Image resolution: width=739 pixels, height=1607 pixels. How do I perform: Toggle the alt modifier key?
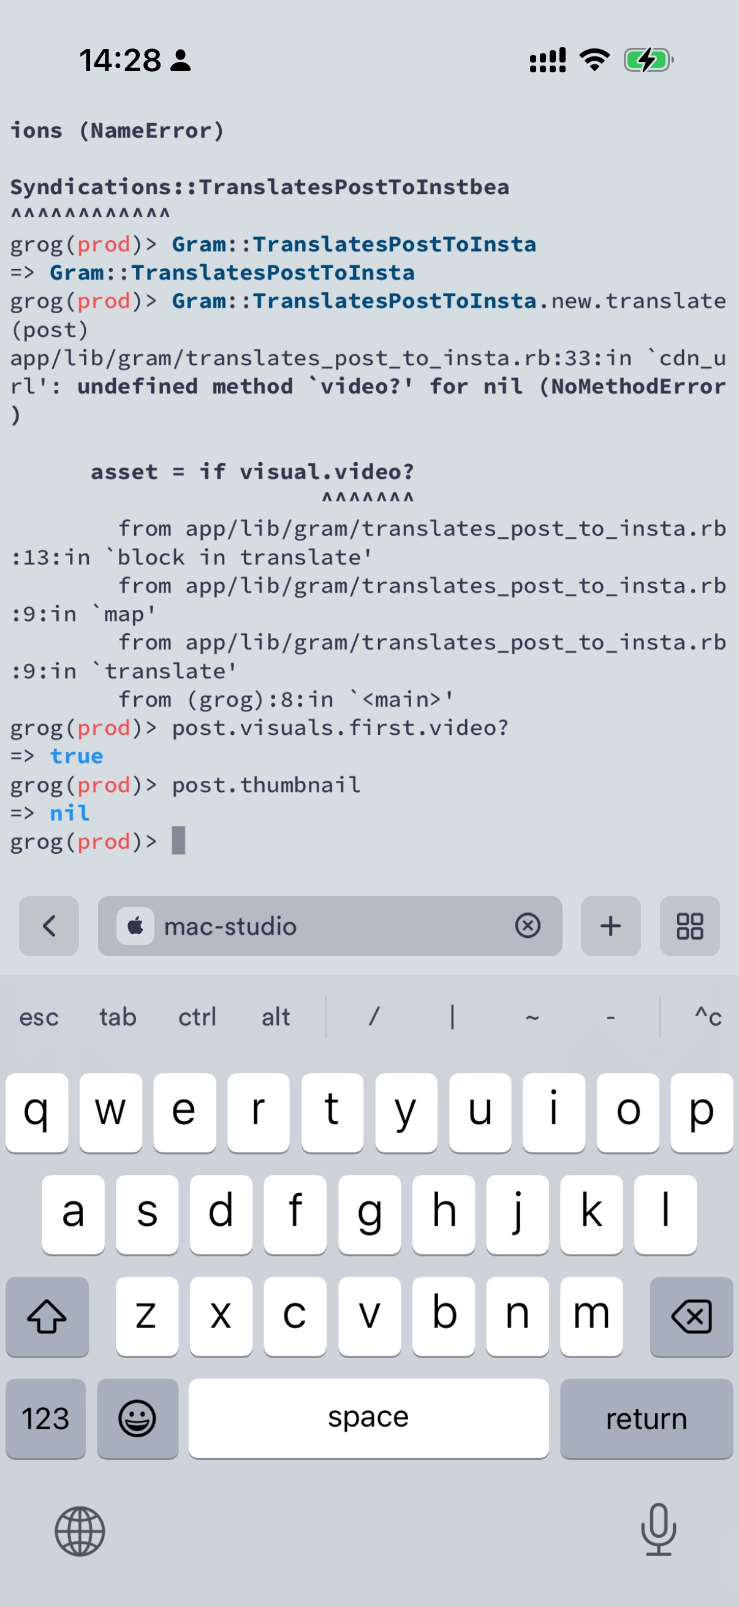276,1017
